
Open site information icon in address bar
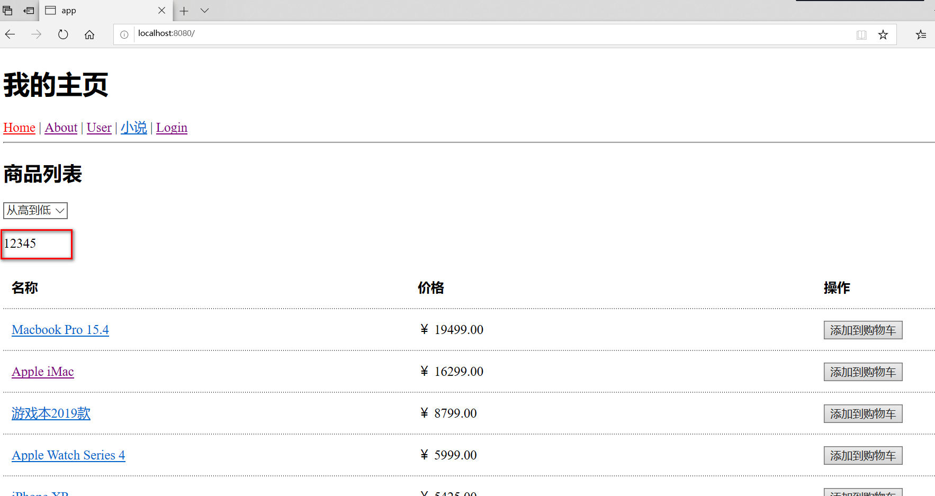coord(124,34)
